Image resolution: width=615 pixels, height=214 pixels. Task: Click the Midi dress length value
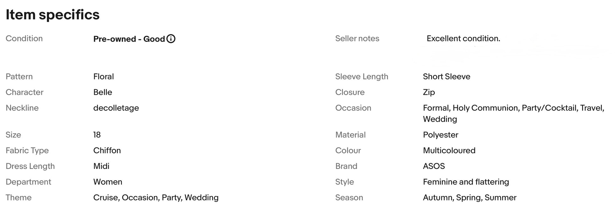101,166
